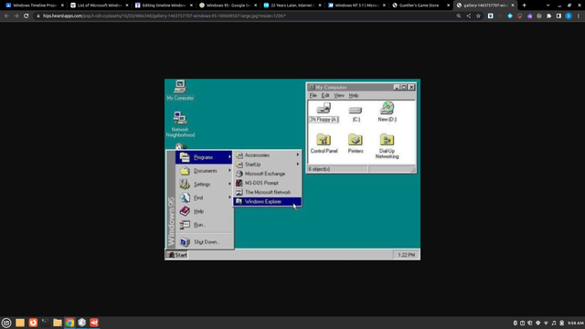Open Terminal from the bottom taskbar

pos(45,323)
